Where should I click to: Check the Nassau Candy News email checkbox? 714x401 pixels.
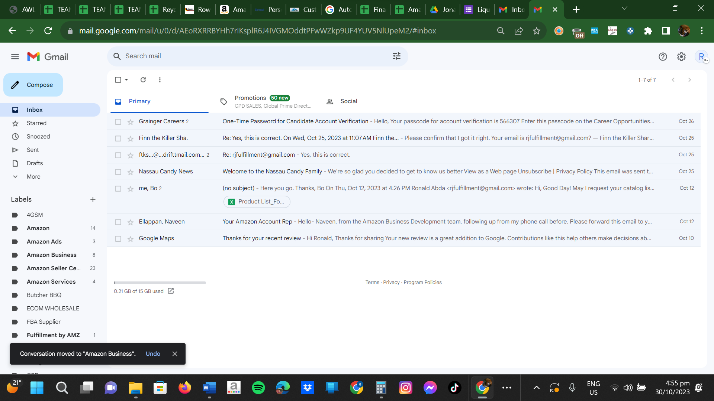[x=118, y=172]
